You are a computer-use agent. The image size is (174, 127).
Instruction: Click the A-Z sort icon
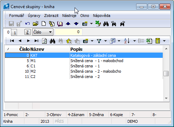tap(127, 41)
